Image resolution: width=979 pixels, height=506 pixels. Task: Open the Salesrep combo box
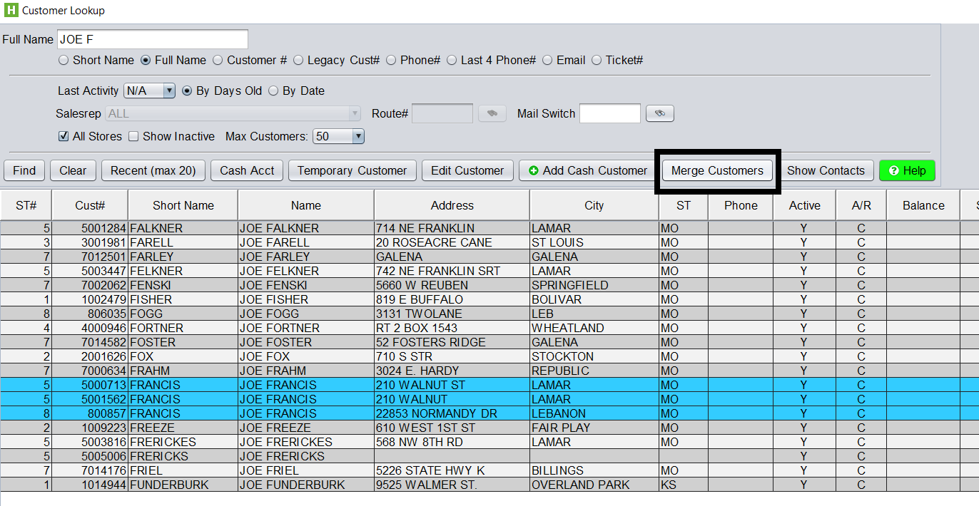pyautogui.click(x=233, y=113)
